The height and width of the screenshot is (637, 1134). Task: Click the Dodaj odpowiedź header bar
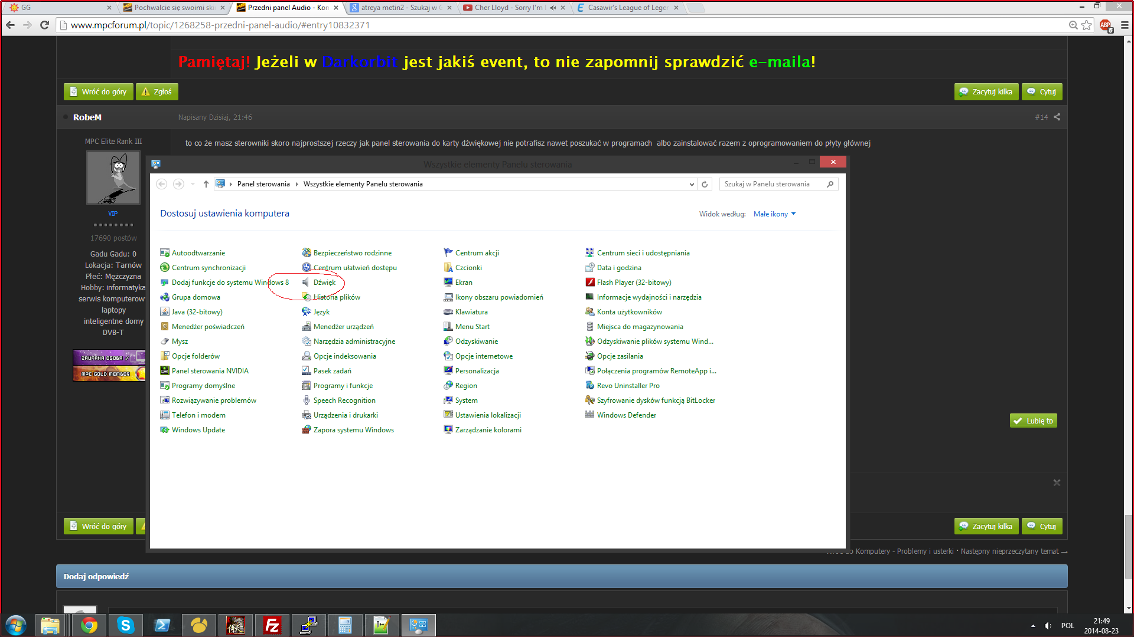562,576
